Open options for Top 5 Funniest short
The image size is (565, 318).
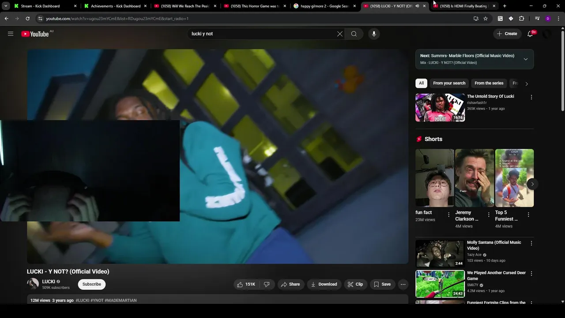click(528, 215)
